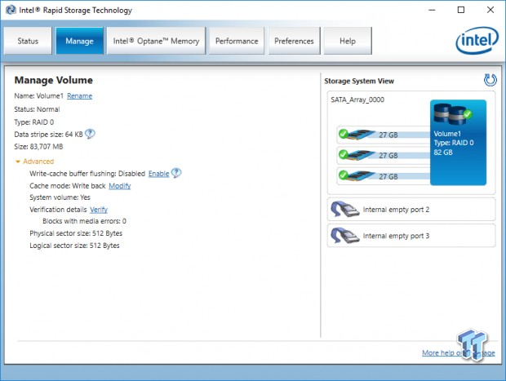Maximize the window
The image size is (506, 381).
pos(461,10)
